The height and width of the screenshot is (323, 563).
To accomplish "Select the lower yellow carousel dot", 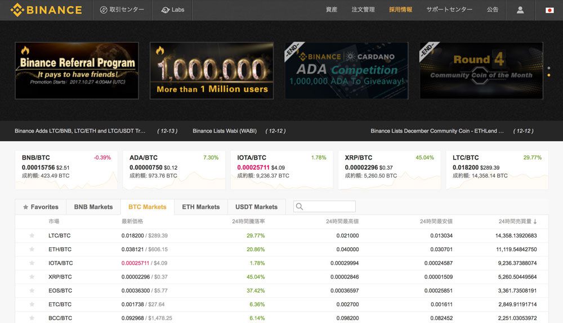I will point(548,75).
